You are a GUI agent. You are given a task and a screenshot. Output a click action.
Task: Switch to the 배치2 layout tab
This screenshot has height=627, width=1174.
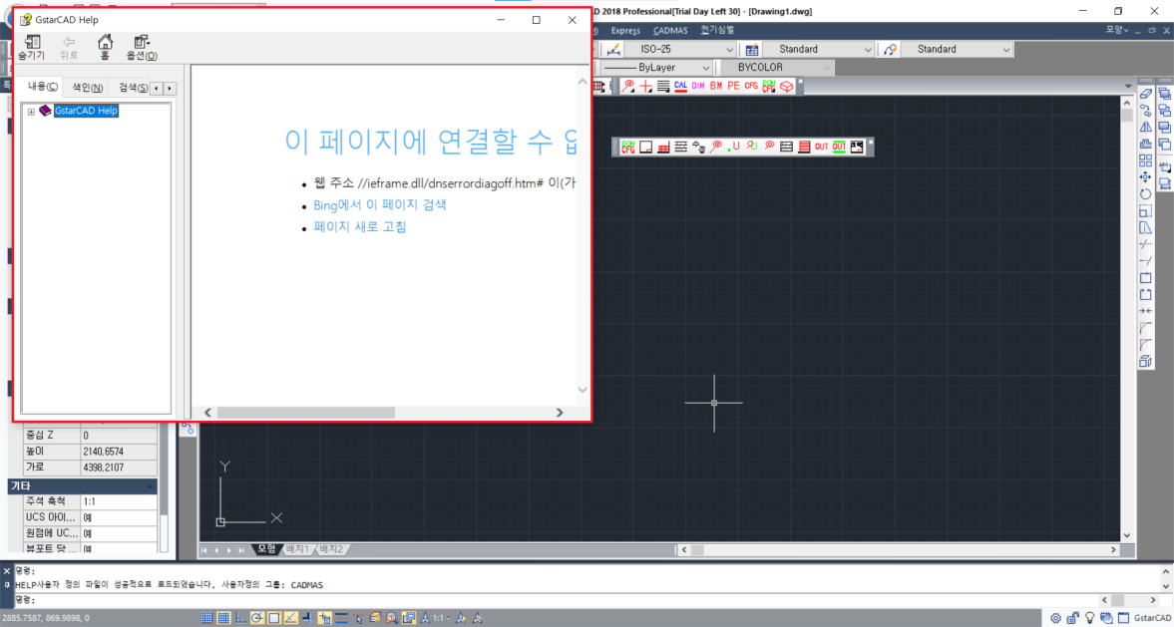331,549
